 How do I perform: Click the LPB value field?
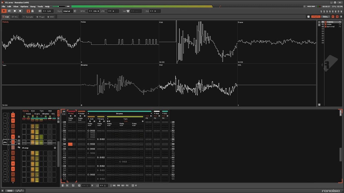tap(113, 11)
